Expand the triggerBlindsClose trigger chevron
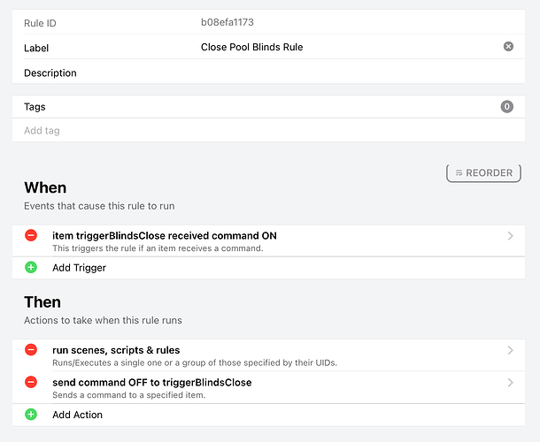This screenshot has height=442, width=540. [511, 236]
